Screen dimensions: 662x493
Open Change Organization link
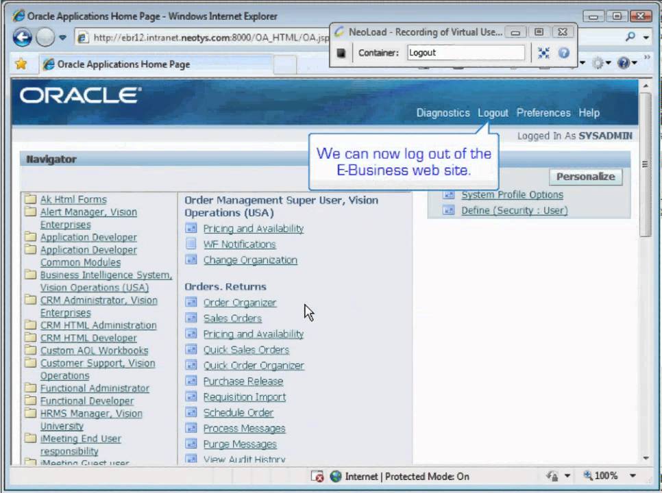[x=250, y=260]
